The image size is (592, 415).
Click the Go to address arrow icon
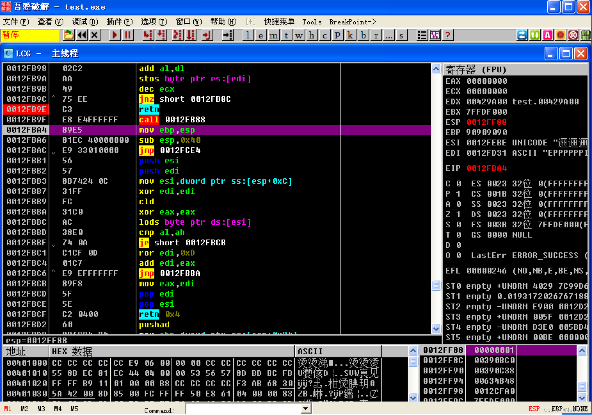pos(228,35)
